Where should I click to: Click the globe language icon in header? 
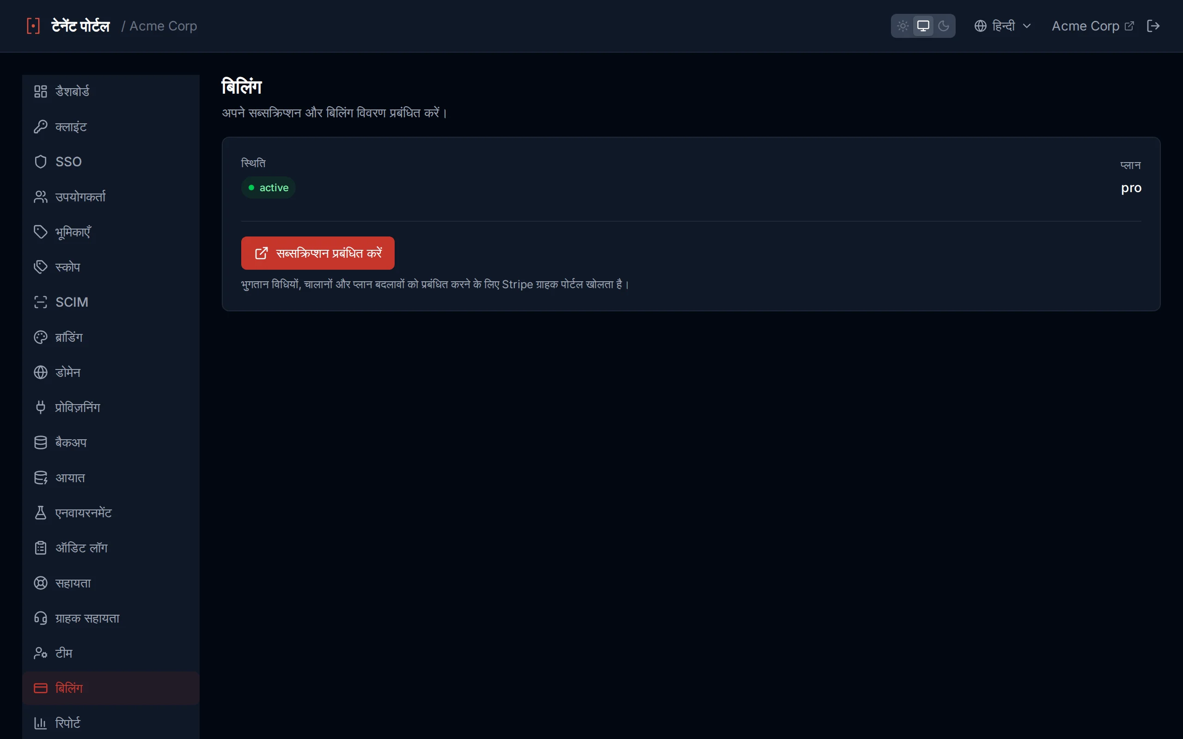pyautogui.click(x=980, y=26)
